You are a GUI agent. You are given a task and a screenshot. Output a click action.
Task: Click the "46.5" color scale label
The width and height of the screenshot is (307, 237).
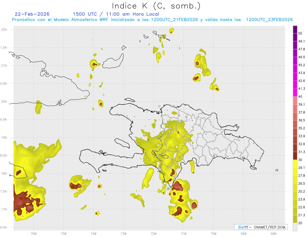pyautogui.click(x=302, y=57)
